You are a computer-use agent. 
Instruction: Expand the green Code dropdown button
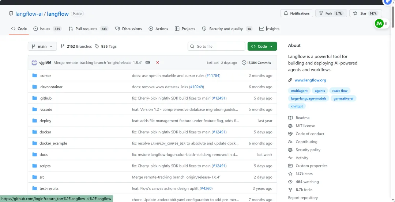[262, 46]
